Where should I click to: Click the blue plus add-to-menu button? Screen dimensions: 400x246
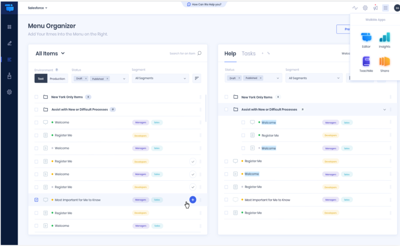click(193, 199)
